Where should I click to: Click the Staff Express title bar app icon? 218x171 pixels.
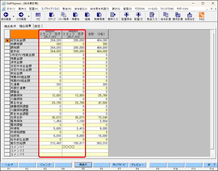point(3,3)
